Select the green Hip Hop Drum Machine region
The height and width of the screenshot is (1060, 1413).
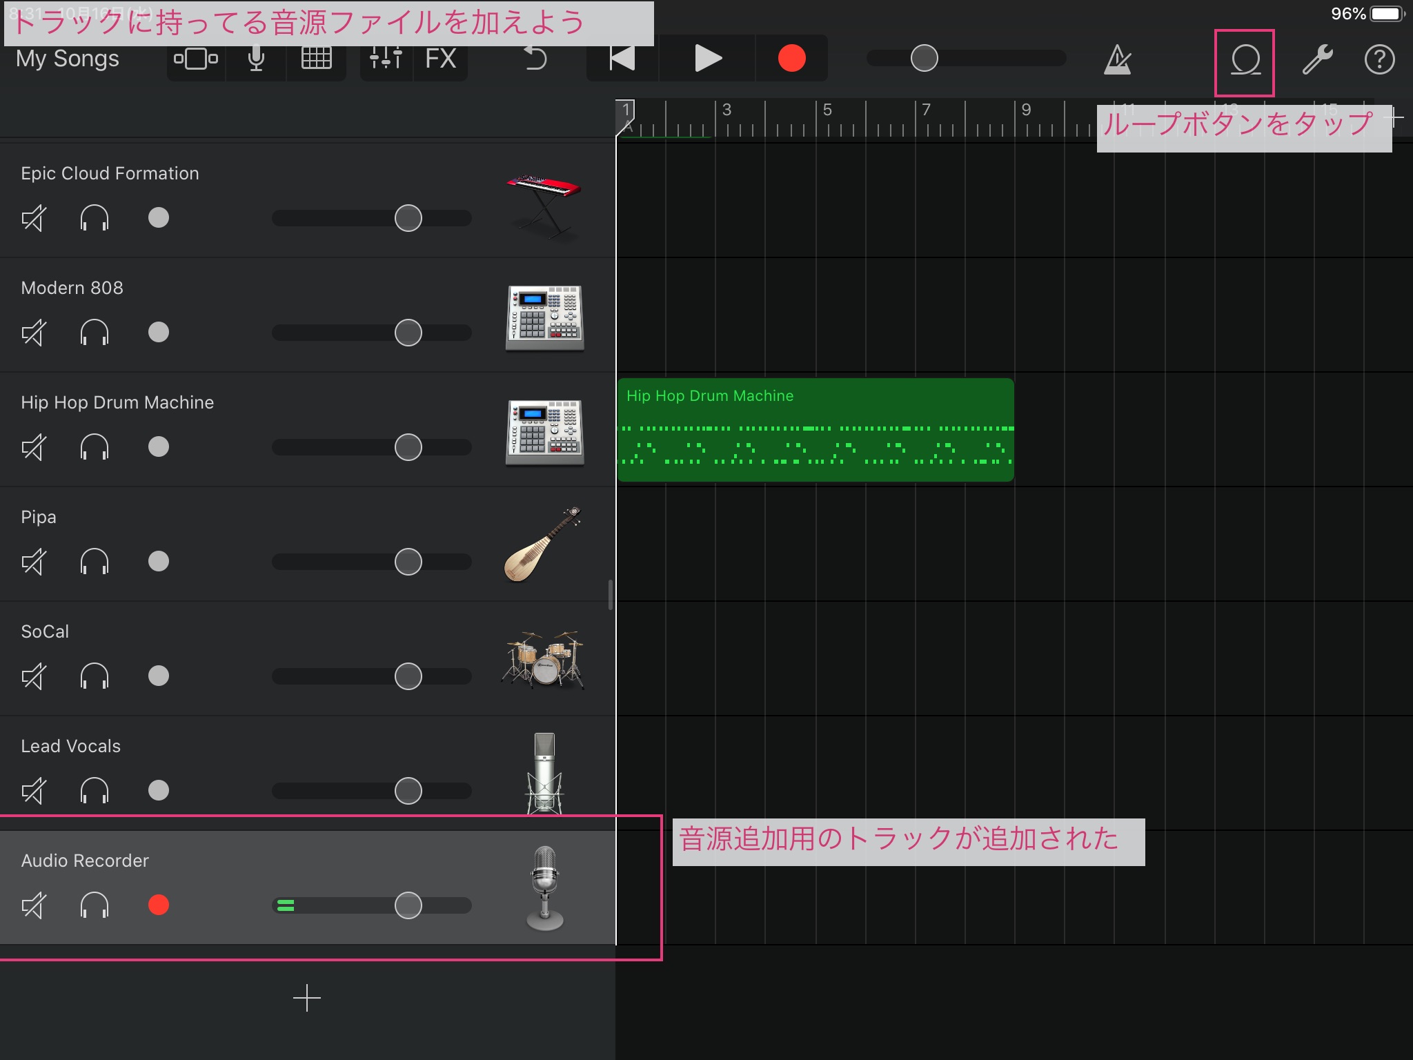click(816, 429)
